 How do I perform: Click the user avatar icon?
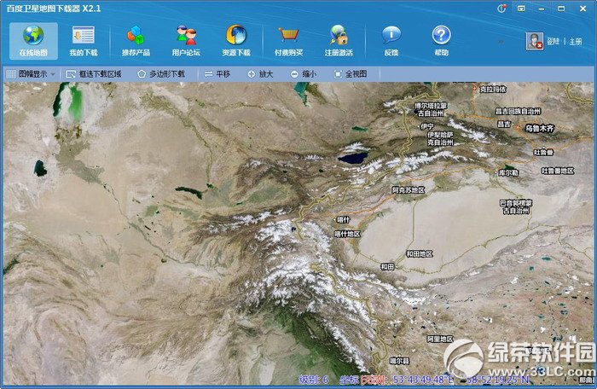(x=535, y=41)
